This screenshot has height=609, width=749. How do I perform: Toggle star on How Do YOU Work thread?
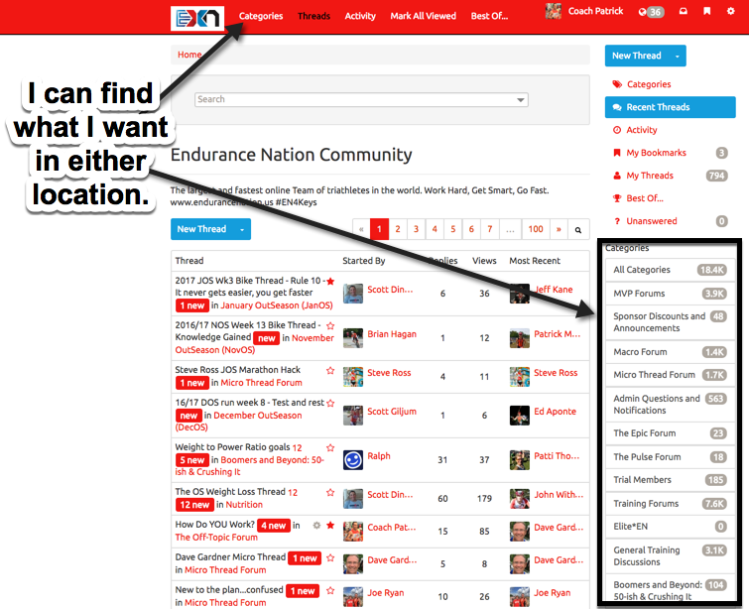point(330,526)
